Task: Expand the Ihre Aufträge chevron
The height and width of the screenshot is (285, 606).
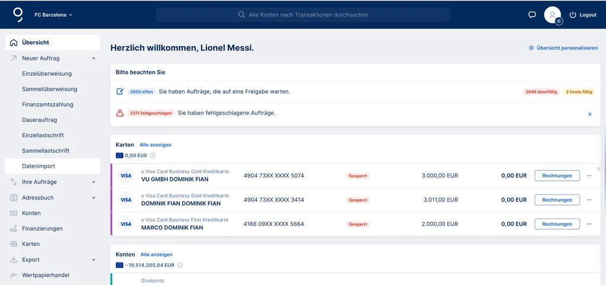Action: click(x=94, y=182)
